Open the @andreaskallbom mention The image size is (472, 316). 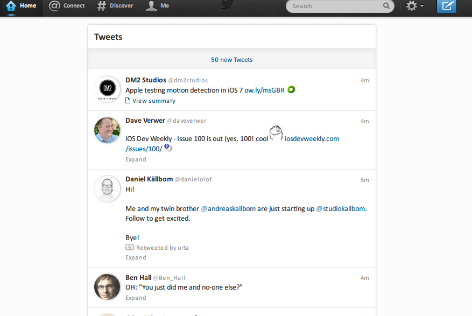[x=228, y=208]
